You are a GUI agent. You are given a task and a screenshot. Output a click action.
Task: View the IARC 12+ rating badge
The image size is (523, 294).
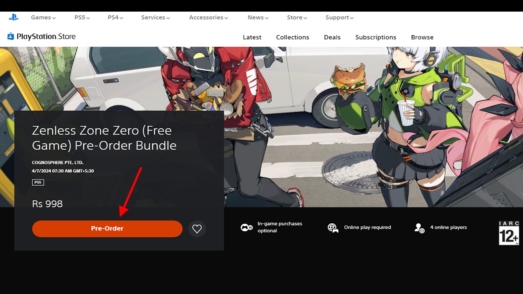click(508, 232)
